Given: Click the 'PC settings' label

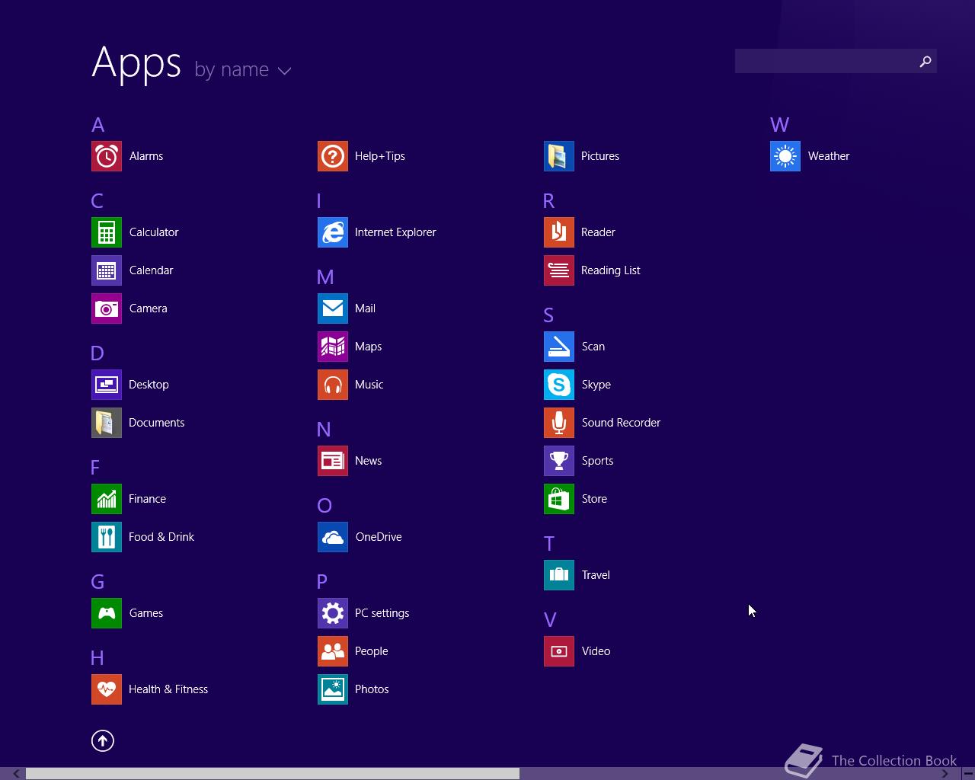Looking at the screenshot, I should (382, 613).
